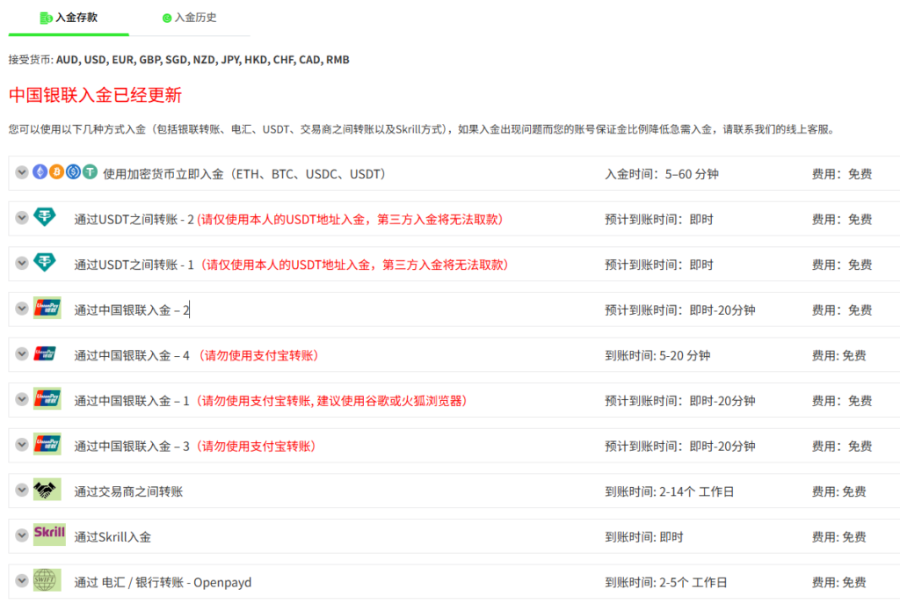Image resolution: width=900 pixels, height=611 pixels.
Task: Select the 入金存款 tab
Action: point(69,18)
